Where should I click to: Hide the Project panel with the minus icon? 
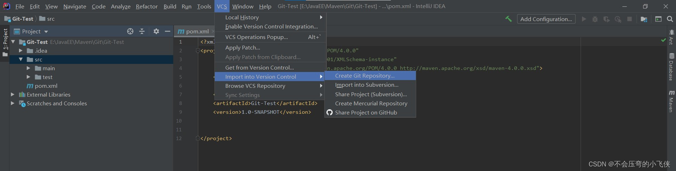[x=168, y=31]
